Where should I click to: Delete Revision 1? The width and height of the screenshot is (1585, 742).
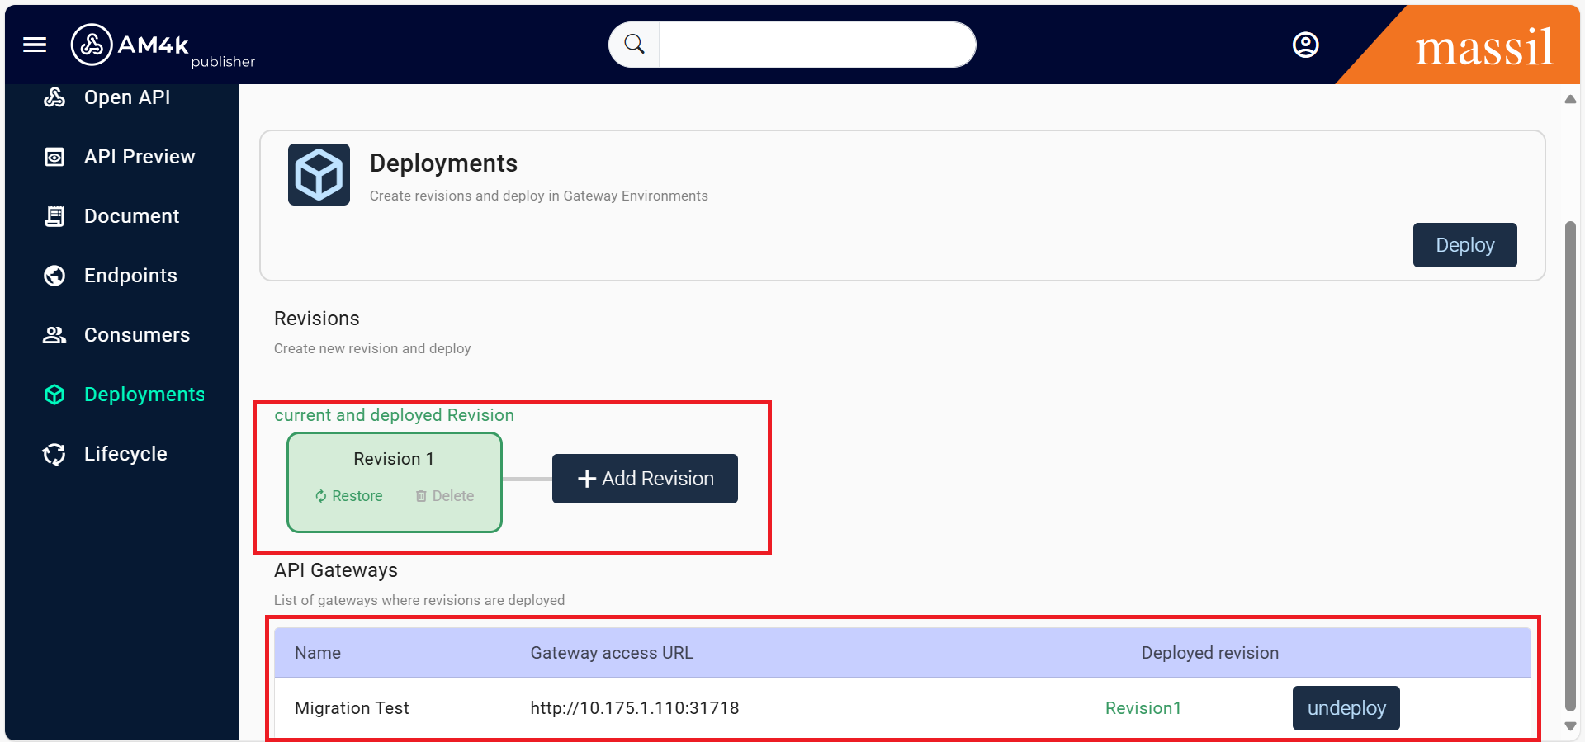click(x=445, y=496)
